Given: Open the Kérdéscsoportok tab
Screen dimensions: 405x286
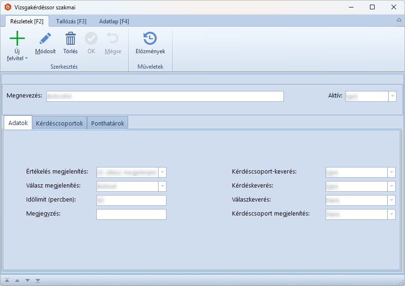Looking at the screenshot, I should (x=59, y=124).
